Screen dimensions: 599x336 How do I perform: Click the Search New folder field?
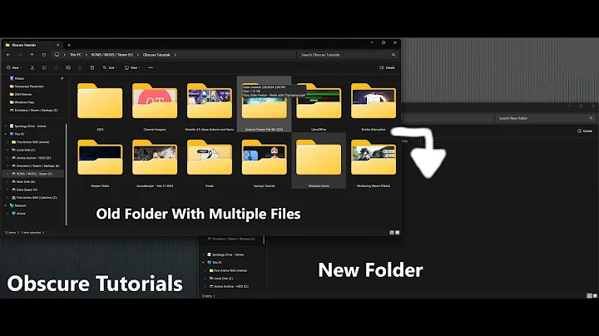pyautogui.click(x=545, y=118)
